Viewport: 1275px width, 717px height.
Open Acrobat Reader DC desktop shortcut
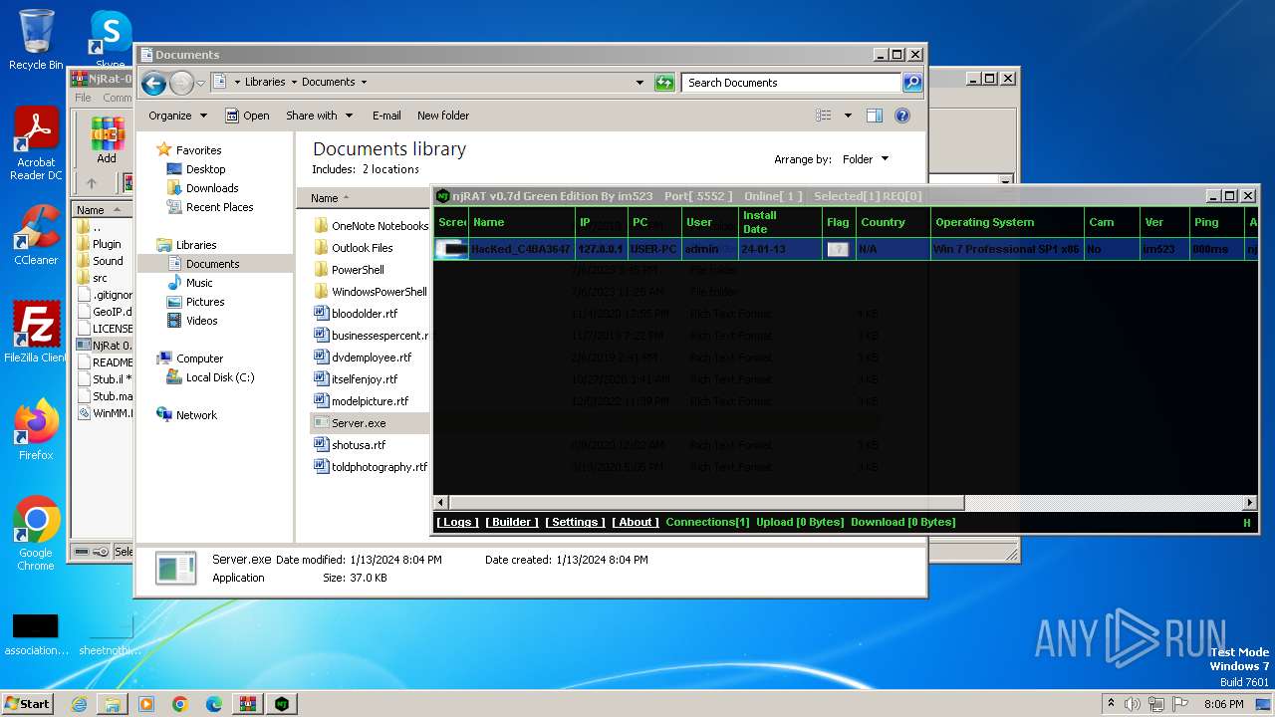[36, 144]
